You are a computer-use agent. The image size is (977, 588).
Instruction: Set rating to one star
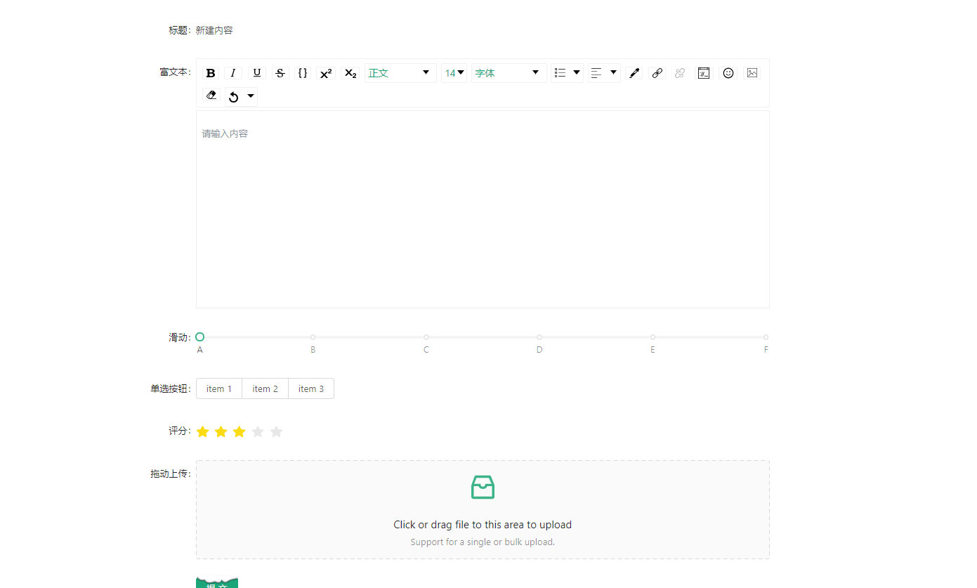click(x=202, y=431)
